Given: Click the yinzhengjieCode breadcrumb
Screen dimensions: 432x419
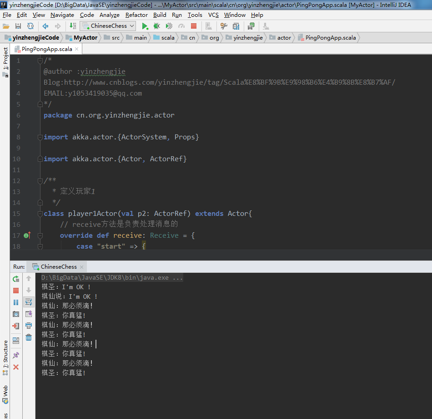Looking at the screenshot, I should tap(32, 37).
